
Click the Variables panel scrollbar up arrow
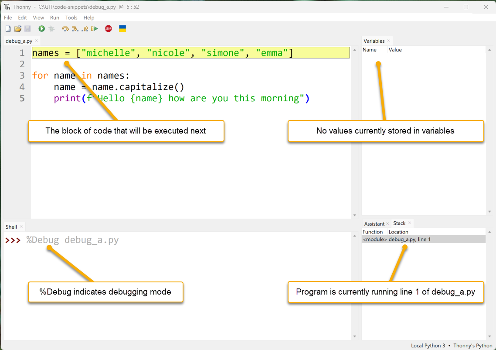pyautogui.click(x=489, y=50)
